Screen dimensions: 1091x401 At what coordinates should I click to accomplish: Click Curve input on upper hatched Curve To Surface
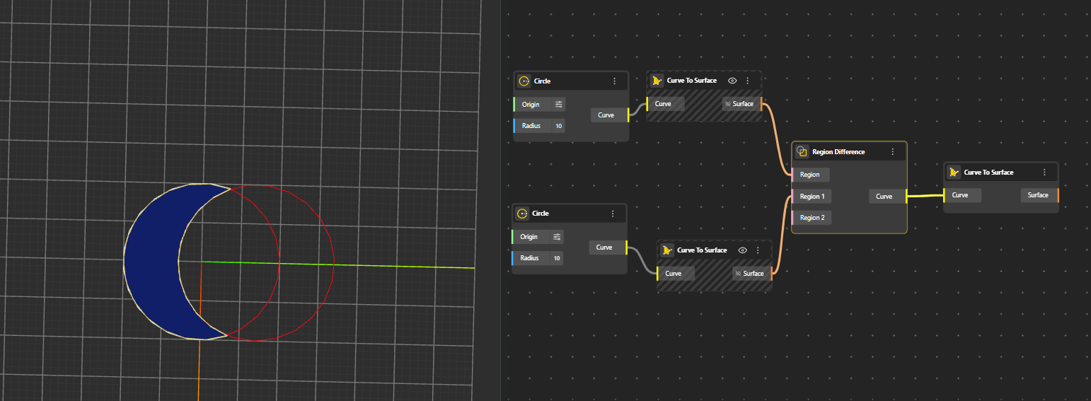click(x=665, y=104)
